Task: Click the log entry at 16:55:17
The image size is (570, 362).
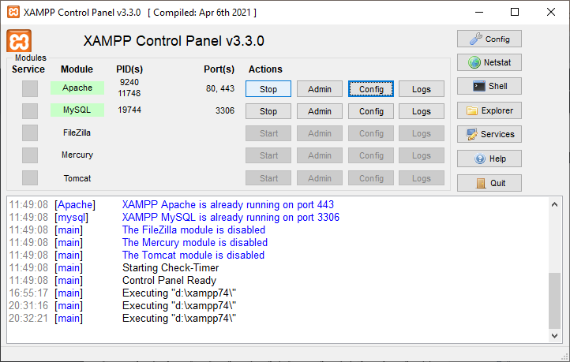Action: (122, 293)
